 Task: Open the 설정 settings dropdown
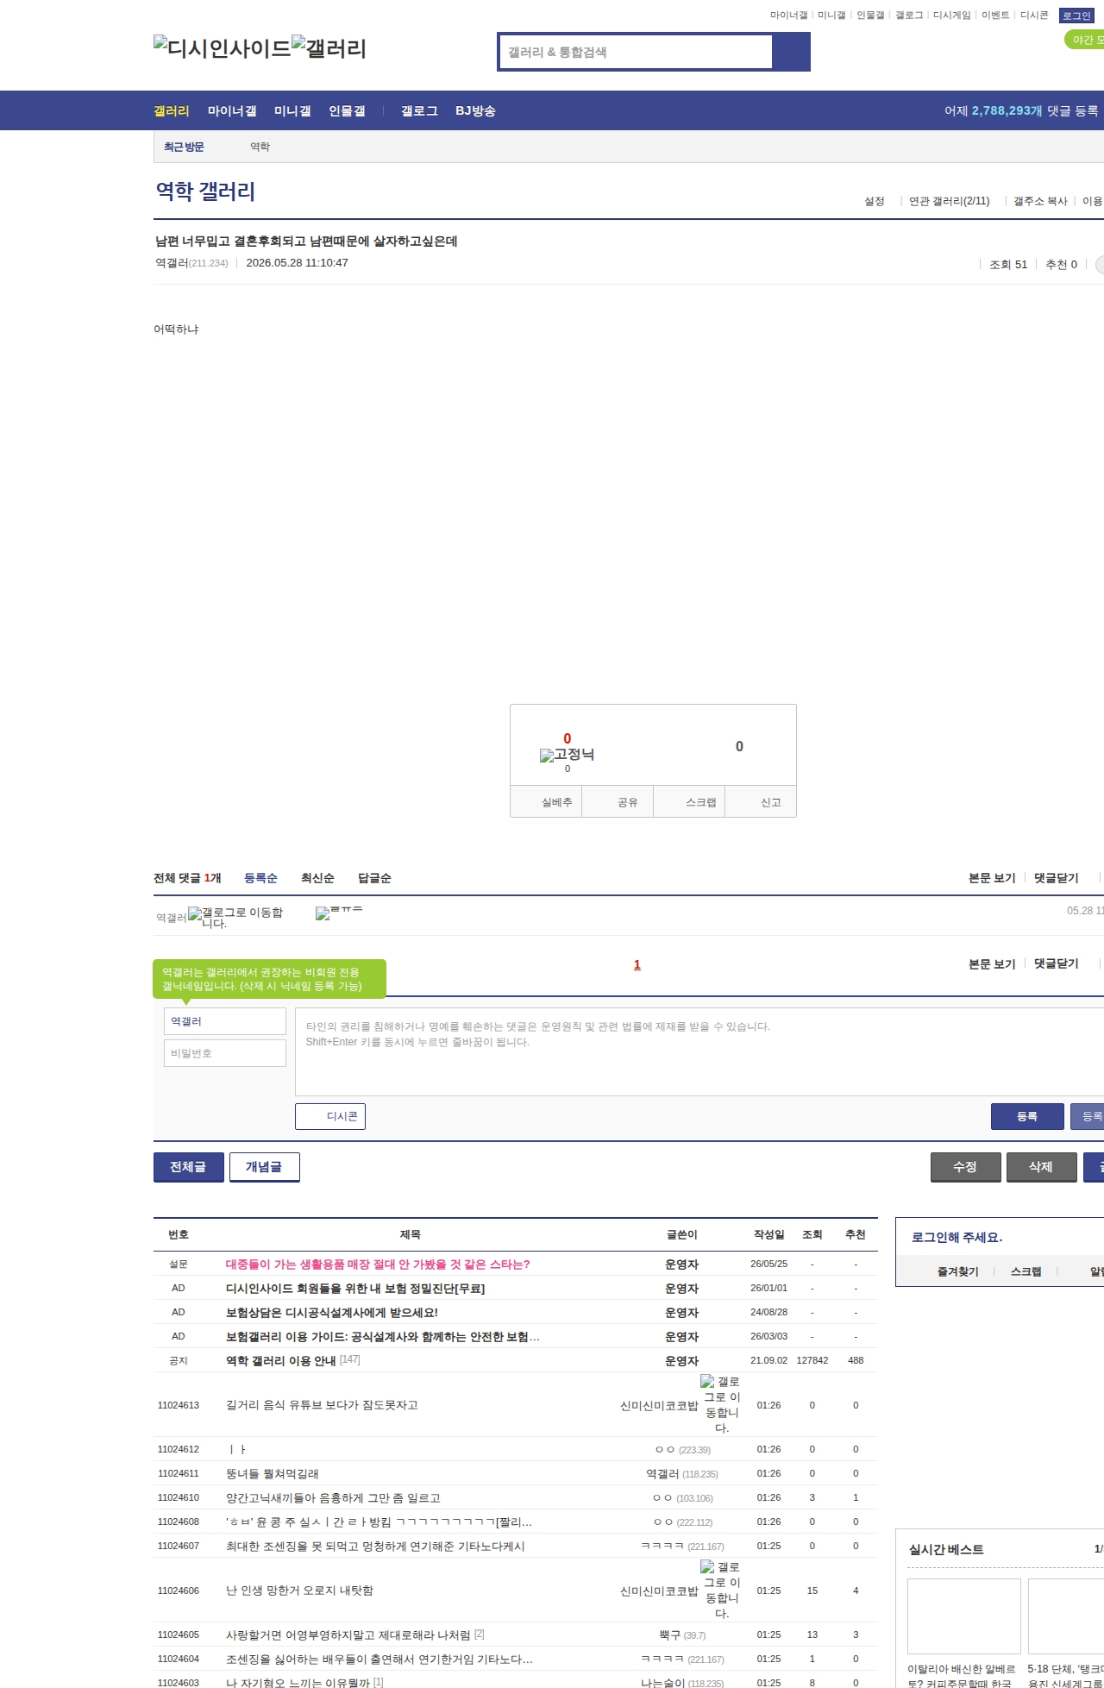pos(875,201)
